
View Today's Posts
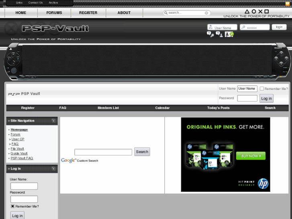point(218,108)
